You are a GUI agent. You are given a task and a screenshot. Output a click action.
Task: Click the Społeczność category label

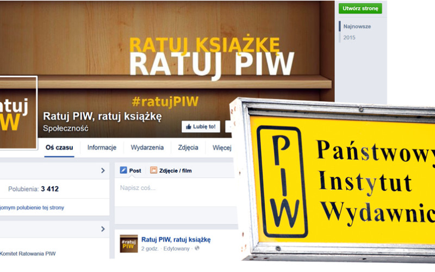(65, 128)
